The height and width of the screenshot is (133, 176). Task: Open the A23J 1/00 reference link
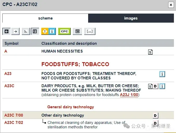click(x=129, y=95)
